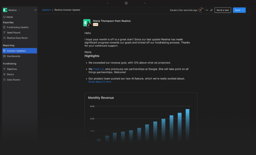Click the Favorites section header
Screen dimensions: 256x155
[8, 23]
